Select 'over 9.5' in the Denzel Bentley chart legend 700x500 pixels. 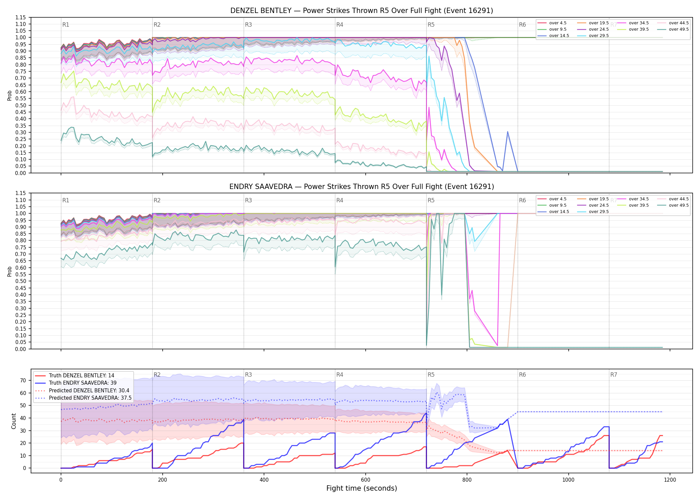[552, 29]
